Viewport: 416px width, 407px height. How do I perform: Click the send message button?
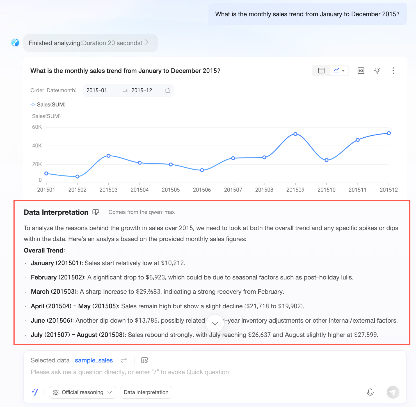pyautogui.click(x=393, y=392)
